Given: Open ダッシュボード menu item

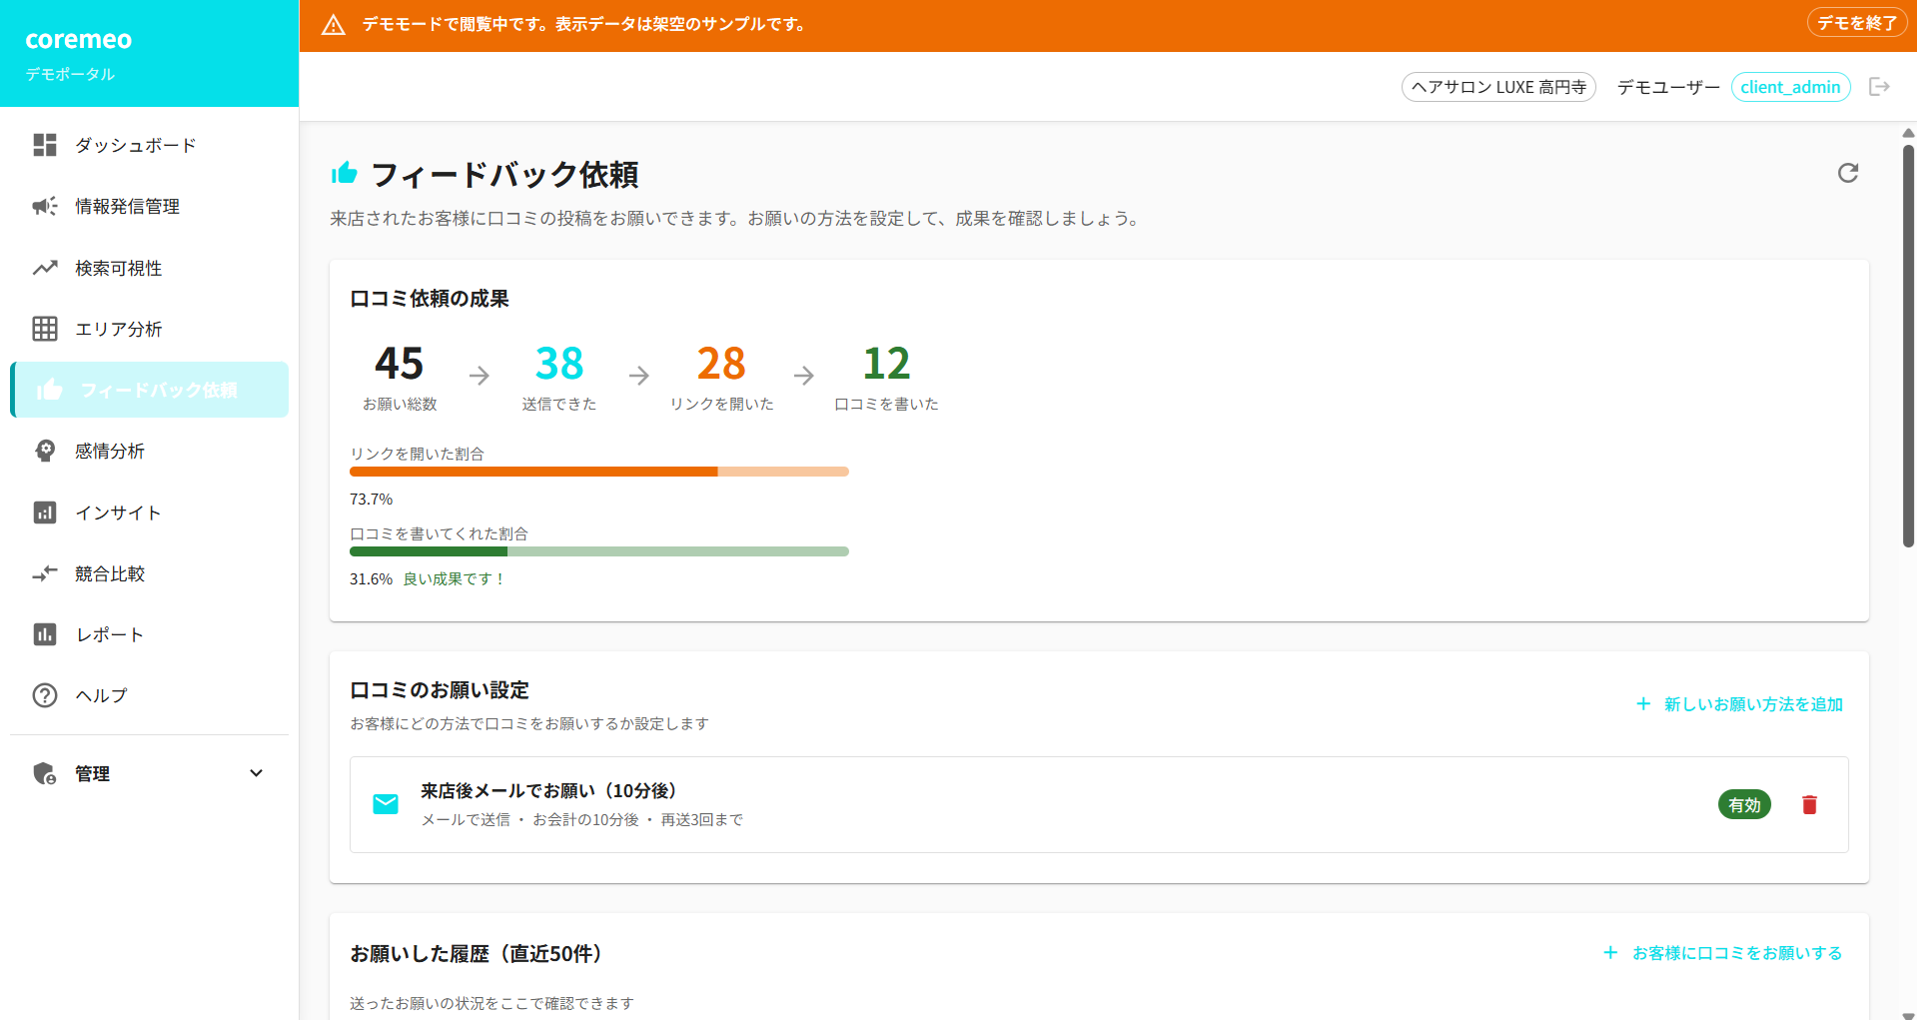Looking at the screenshot, I should [150, 145].
